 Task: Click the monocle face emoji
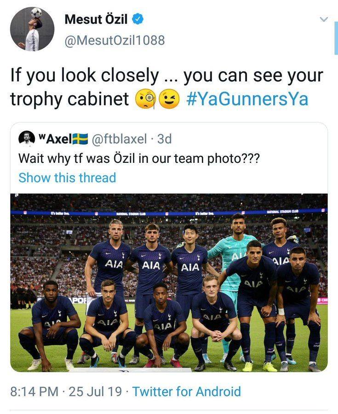[146, 99]
